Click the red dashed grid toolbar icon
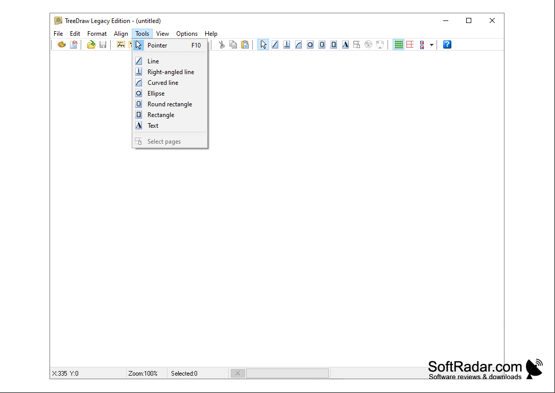Viewport: 555px width, 393px height. pos(410,44)
